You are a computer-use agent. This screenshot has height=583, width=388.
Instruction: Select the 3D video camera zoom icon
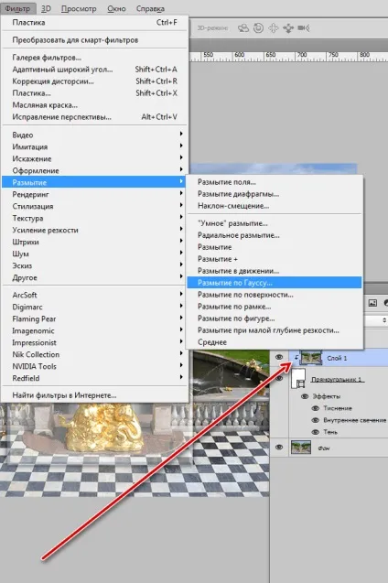tap(304, 27)
